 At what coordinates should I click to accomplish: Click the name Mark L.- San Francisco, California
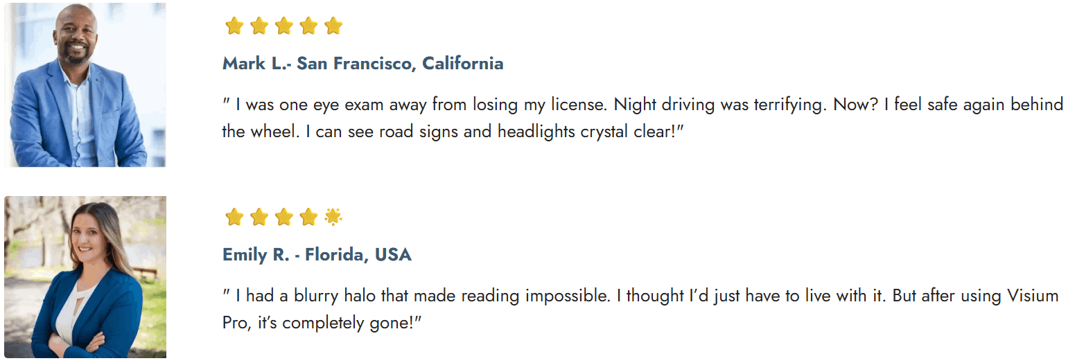pyautogui.click(x=362, y=64)
